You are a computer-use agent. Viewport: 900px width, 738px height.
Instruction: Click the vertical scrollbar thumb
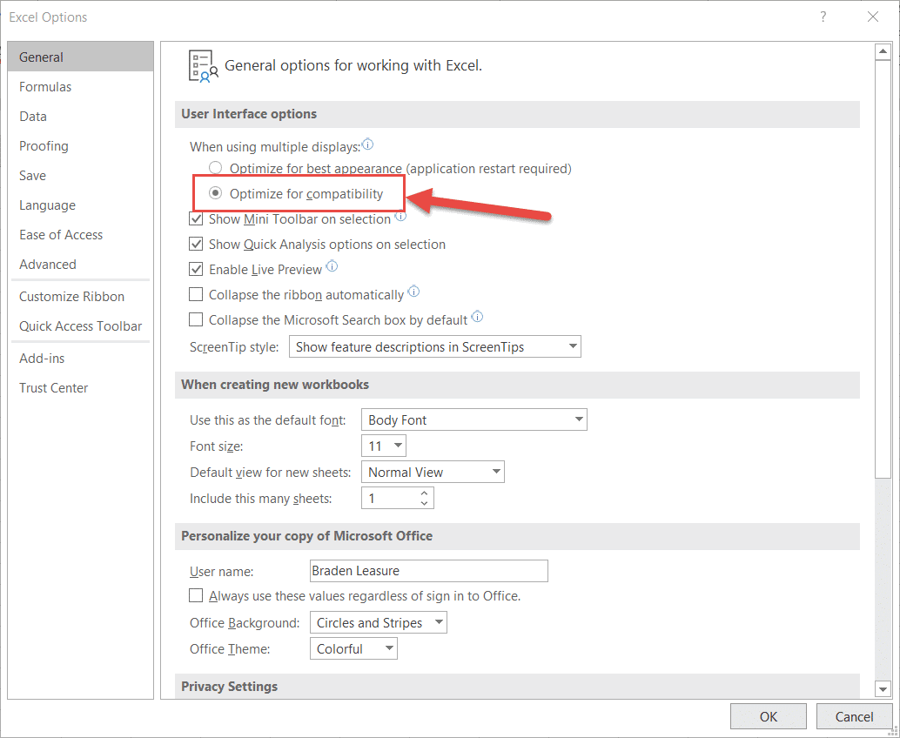(x=883, y=269)
